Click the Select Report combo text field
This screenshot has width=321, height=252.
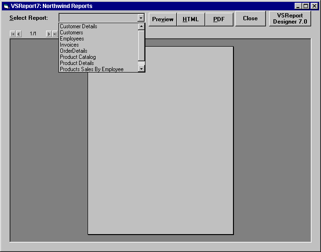(98, 18)
